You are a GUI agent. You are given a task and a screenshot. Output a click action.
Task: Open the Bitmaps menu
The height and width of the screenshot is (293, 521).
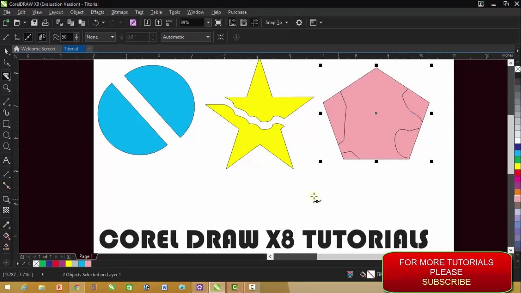pos(119,12)
